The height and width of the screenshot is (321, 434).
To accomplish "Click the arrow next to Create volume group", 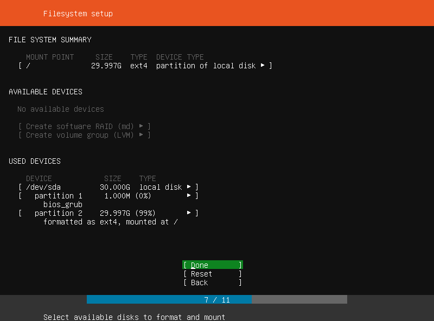I will click(x=141, y=135).
